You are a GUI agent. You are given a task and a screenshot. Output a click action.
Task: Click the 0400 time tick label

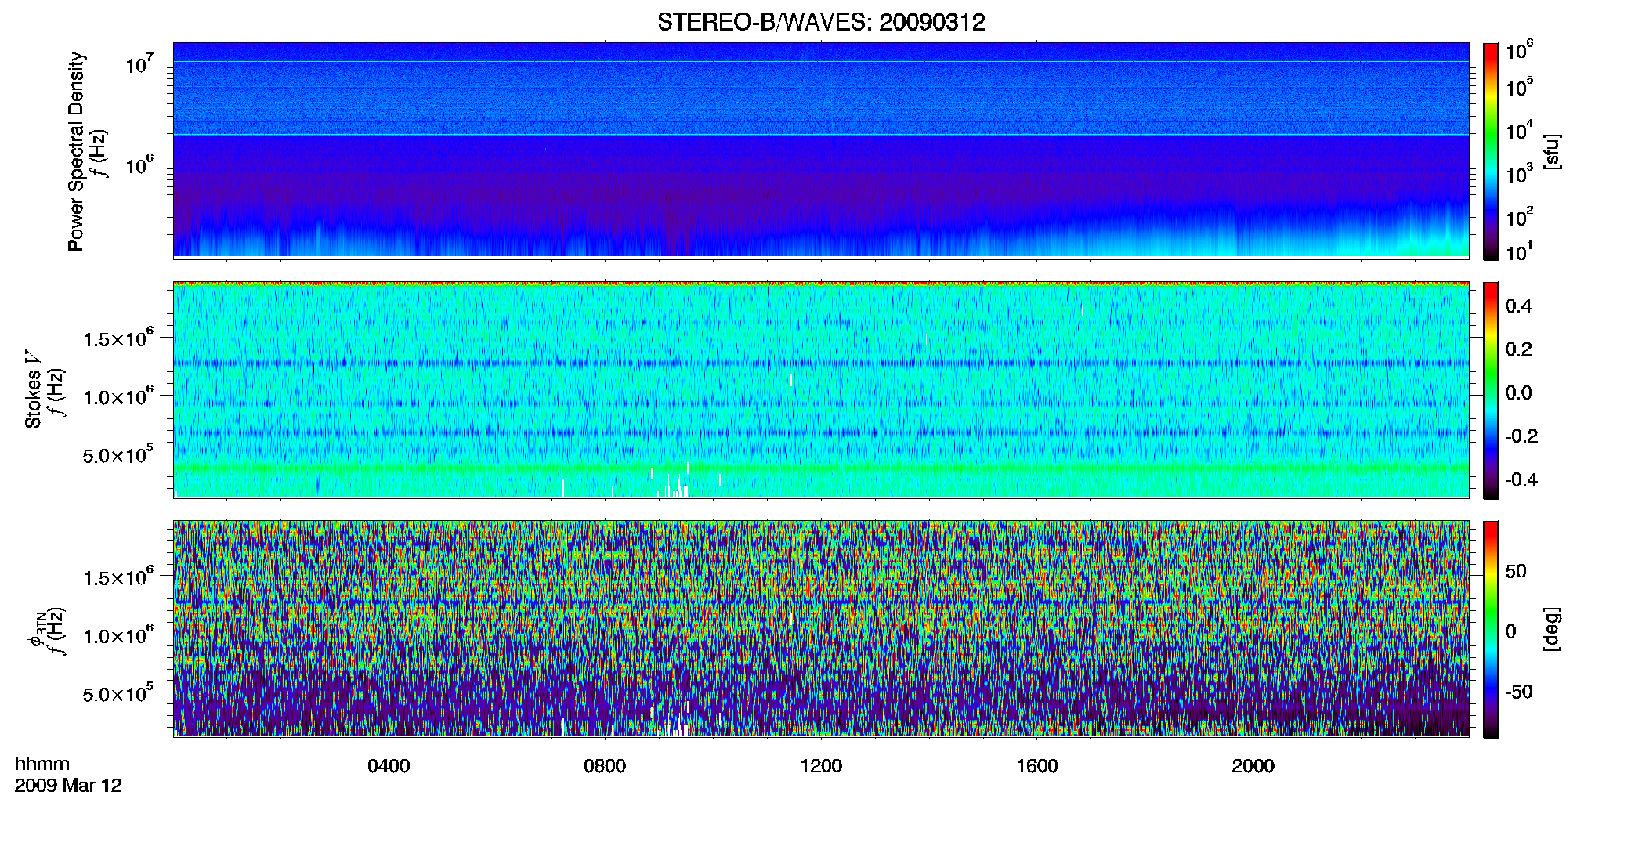click(389, 766)
